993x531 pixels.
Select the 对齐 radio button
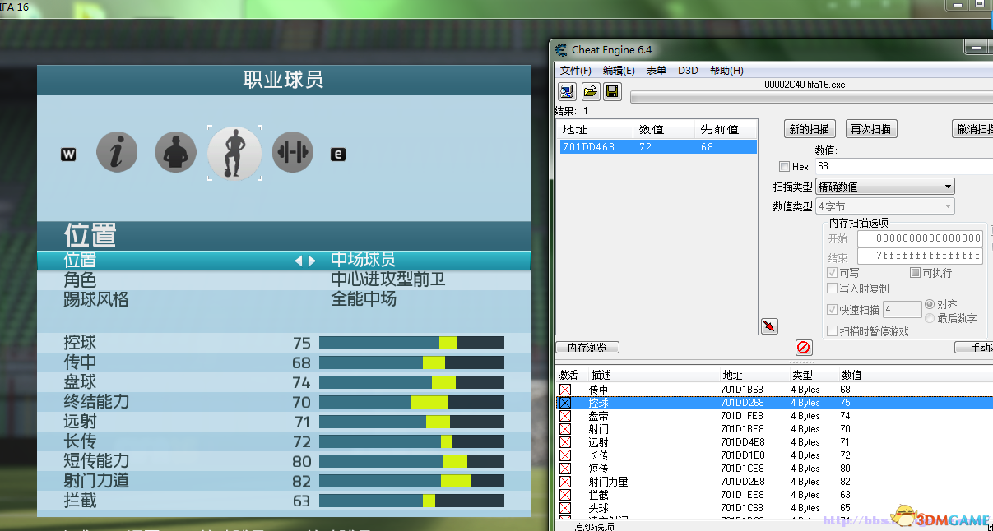click(x=930, y=304)
